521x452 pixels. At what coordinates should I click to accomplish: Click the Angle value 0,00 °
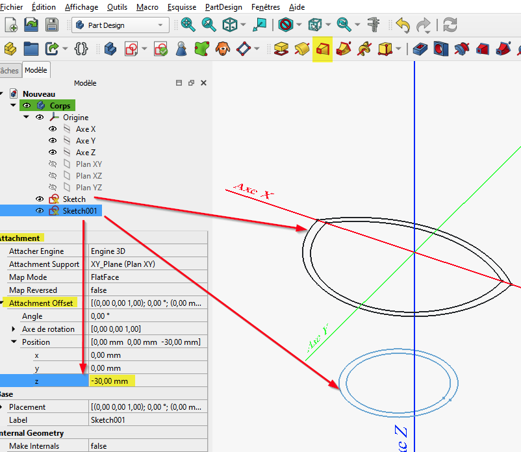[x=148, y=316]
